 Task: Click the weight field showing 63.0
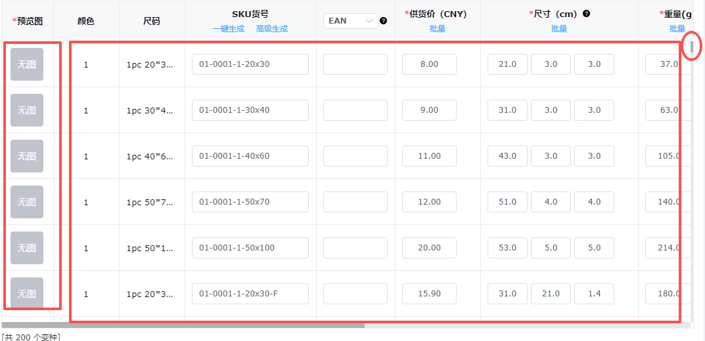tap(668, 110)
